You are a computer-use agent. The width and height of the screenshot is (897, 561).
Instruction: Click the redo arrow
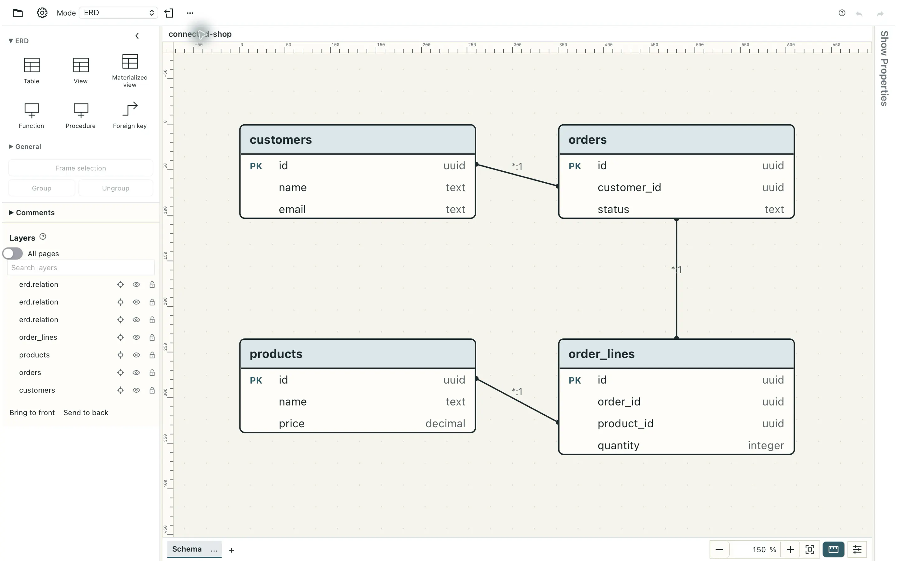(880, 14)
